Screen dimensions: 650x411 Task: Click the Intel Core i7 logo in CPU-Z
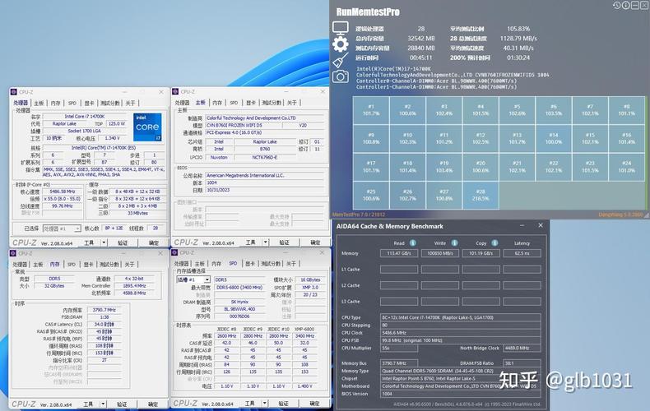click(x=147, y=127)
